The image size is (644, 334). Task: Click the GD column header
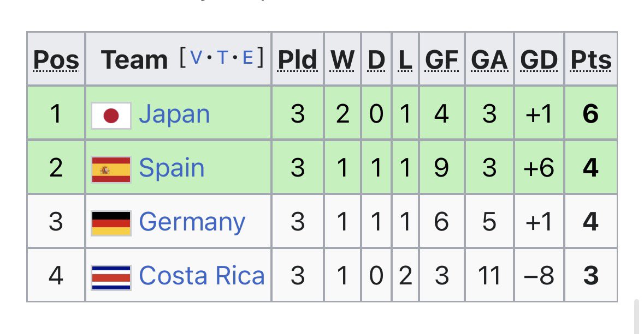pos(539,60)
